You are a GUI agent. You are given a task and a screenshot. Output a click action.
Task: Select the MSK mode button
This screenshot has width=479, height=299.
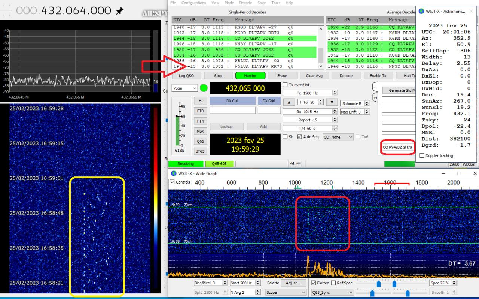pyautogui.click(x=200, y=131)
